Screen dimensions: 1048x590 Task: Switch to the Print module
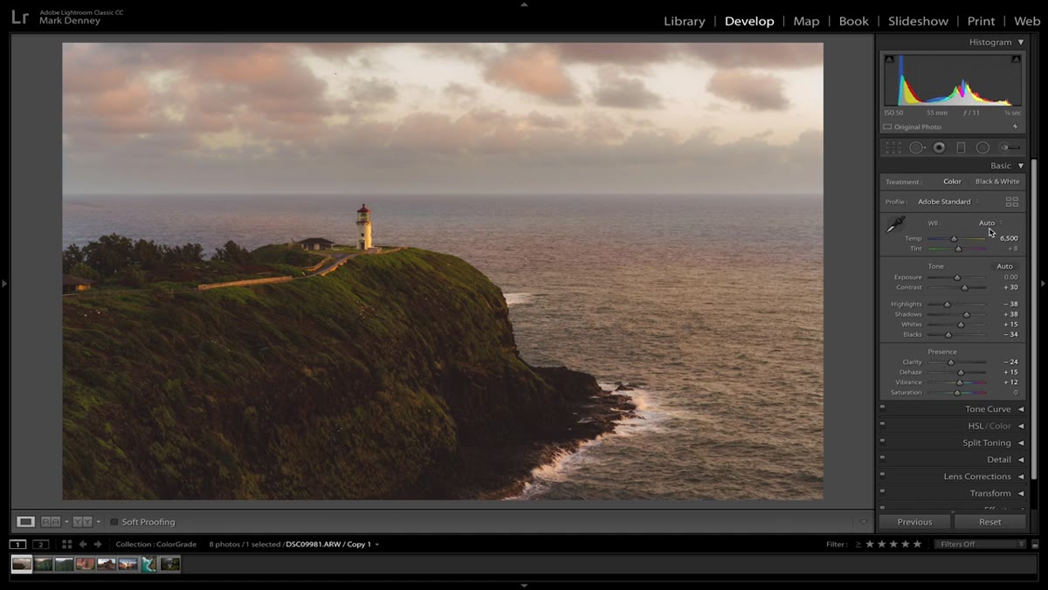(x=981, y=21)
